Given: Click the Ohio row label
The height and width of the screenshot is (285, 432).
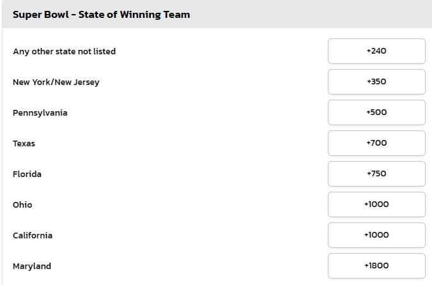Looking at the screenshot, I should pos(22,204).
